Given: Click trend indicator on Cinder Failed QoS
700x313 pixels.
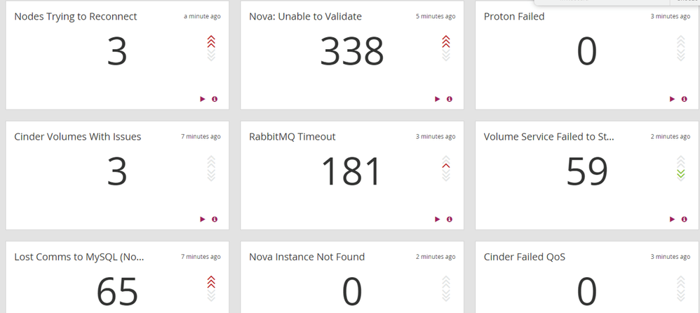Looking at the screenshot, I should [681, 288].
